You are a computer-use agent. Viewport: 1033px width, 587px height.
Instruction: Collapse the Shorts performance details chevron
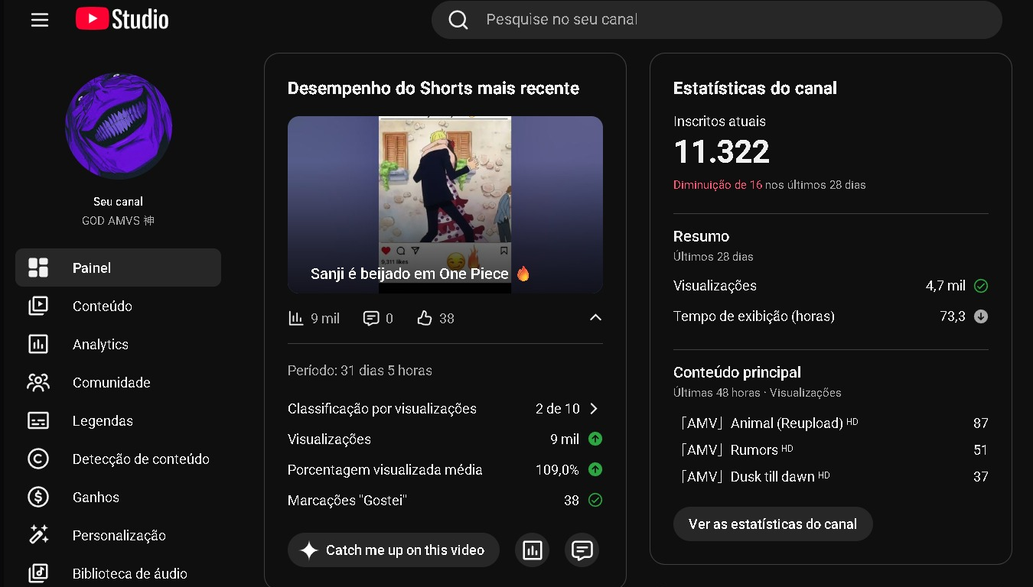595,318
